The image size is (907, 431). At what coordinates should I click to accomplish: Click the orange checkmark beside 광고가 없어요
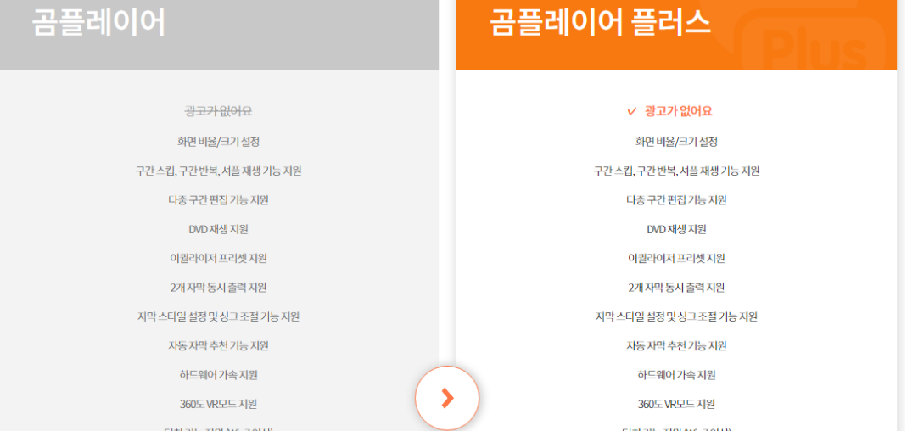point(631,111)
